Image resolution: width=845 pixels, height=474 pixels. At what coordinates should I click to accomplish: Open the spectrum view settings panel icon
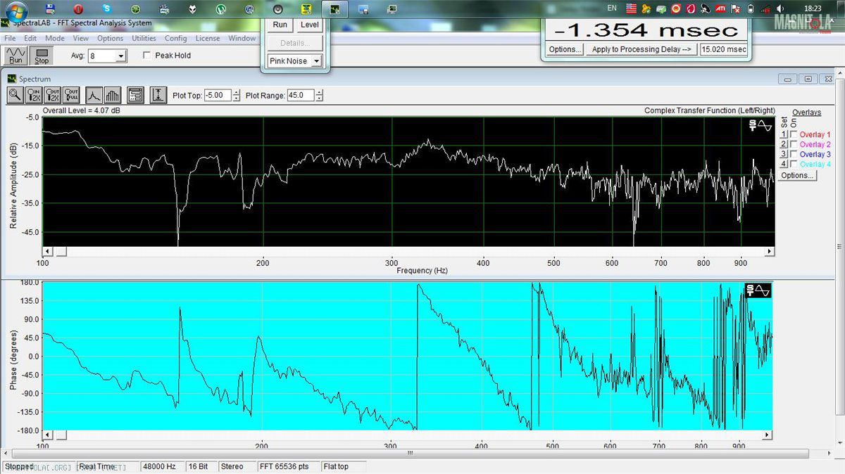(136, 96)
